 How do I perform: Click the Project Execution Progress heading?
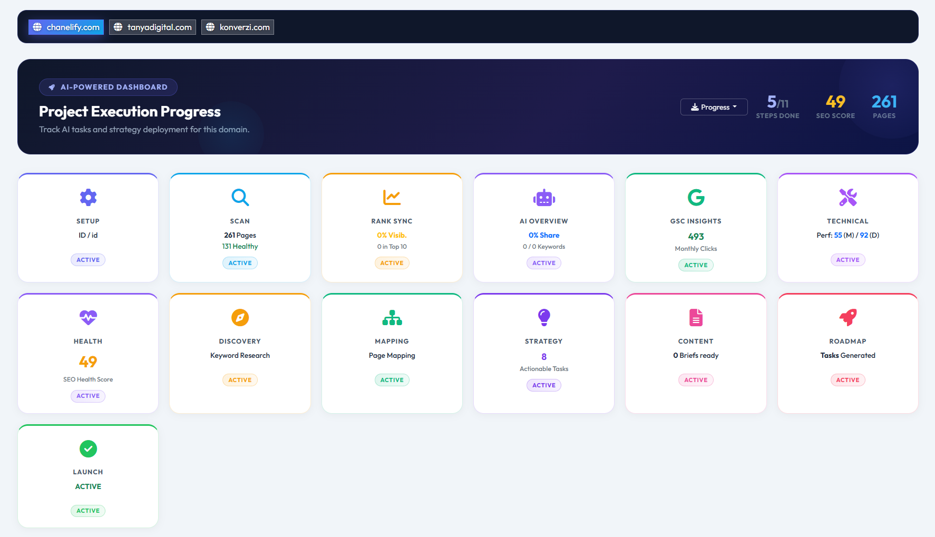(x=130, y=112)
